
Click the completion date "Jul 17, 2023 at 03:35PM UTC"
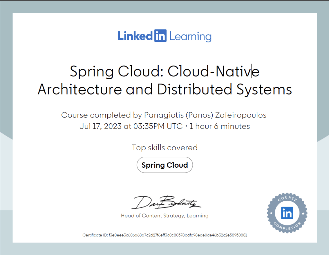131,126
